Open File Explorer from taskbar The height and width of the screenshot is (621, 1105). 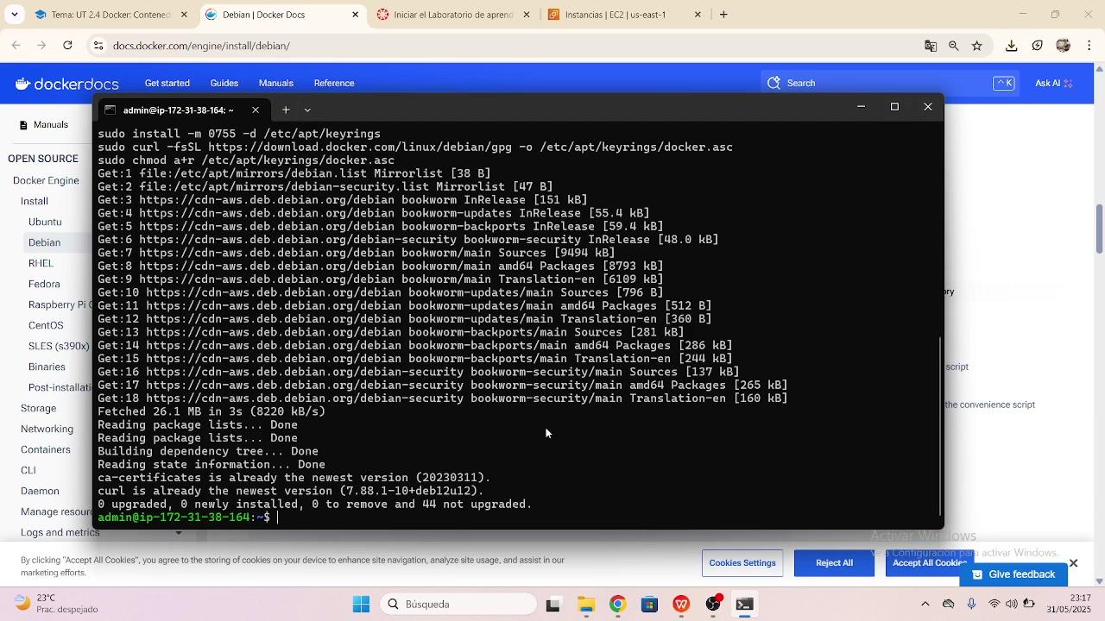coord(585,605)
